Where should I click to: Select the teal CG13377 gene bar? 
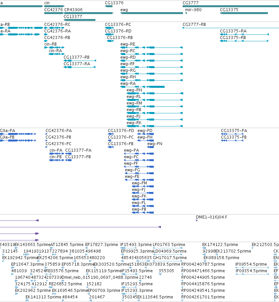coord(79,20)
